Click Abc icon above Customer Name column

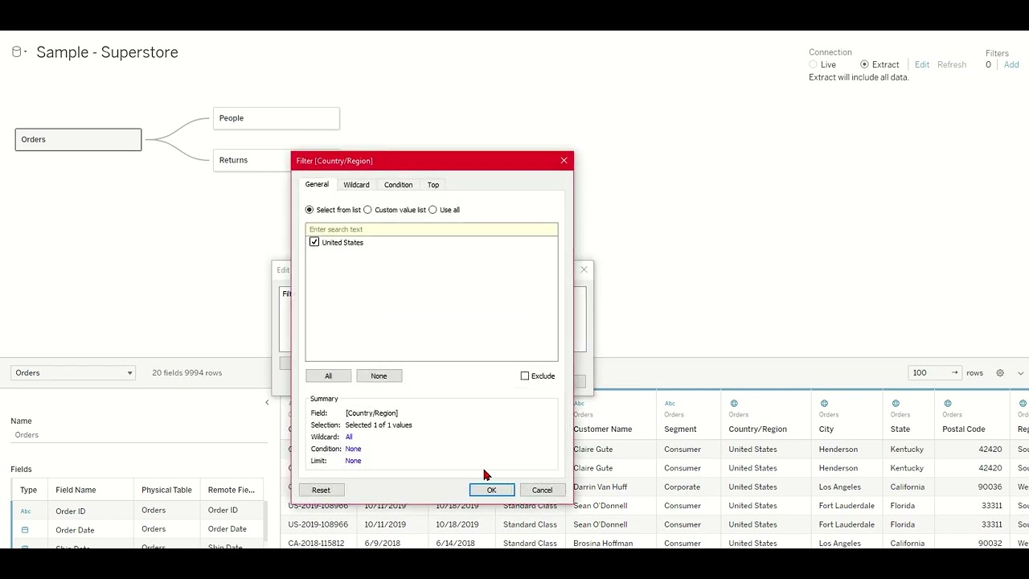[579, 404]
